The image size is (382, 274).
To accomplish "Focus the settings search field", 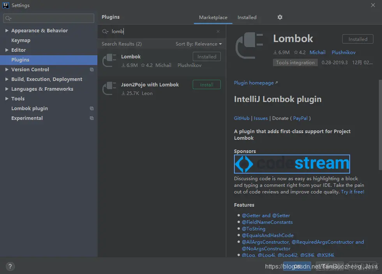I will pos(49,18).
